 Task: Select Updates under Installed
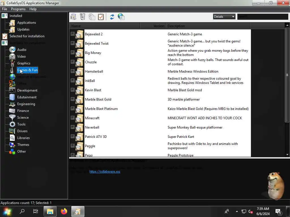pos(23,29)
